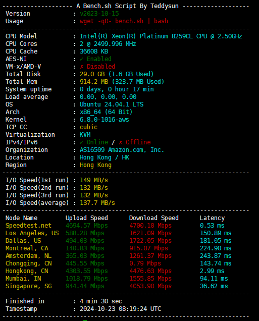Click the IPv6 Offline status
The height and width of the screenshot is (321, 259).
pyautogui.click(x=135, y=142)
